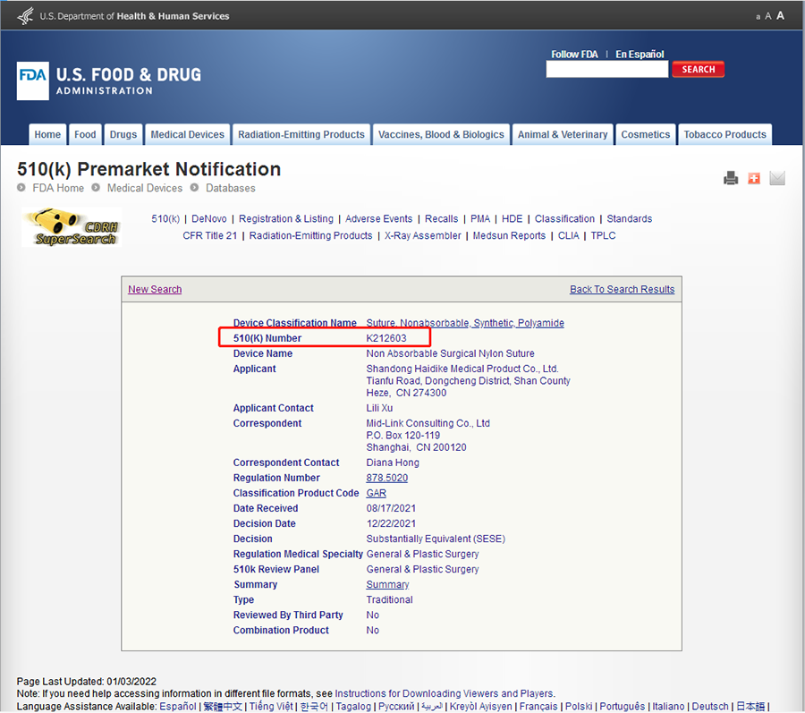Go to Medical Devices breadcrumb
This screenshot has width=805, height=713.
tap(145, 188)
